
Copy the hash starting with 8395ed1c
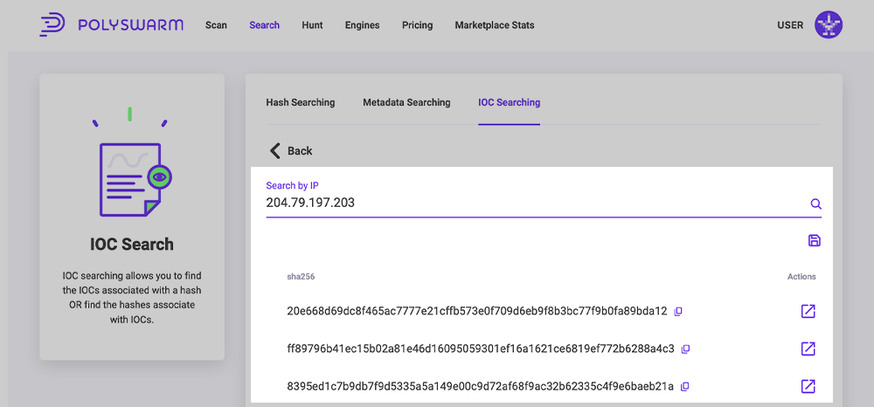[x=685, y=386]
